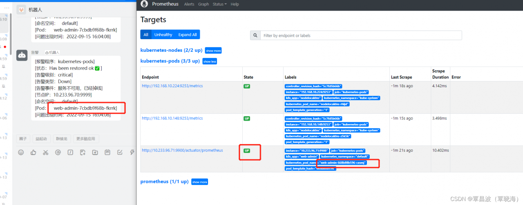
Task: Click label instance="10.233.96.71:9900"
Action: click(x=307, y=151)
